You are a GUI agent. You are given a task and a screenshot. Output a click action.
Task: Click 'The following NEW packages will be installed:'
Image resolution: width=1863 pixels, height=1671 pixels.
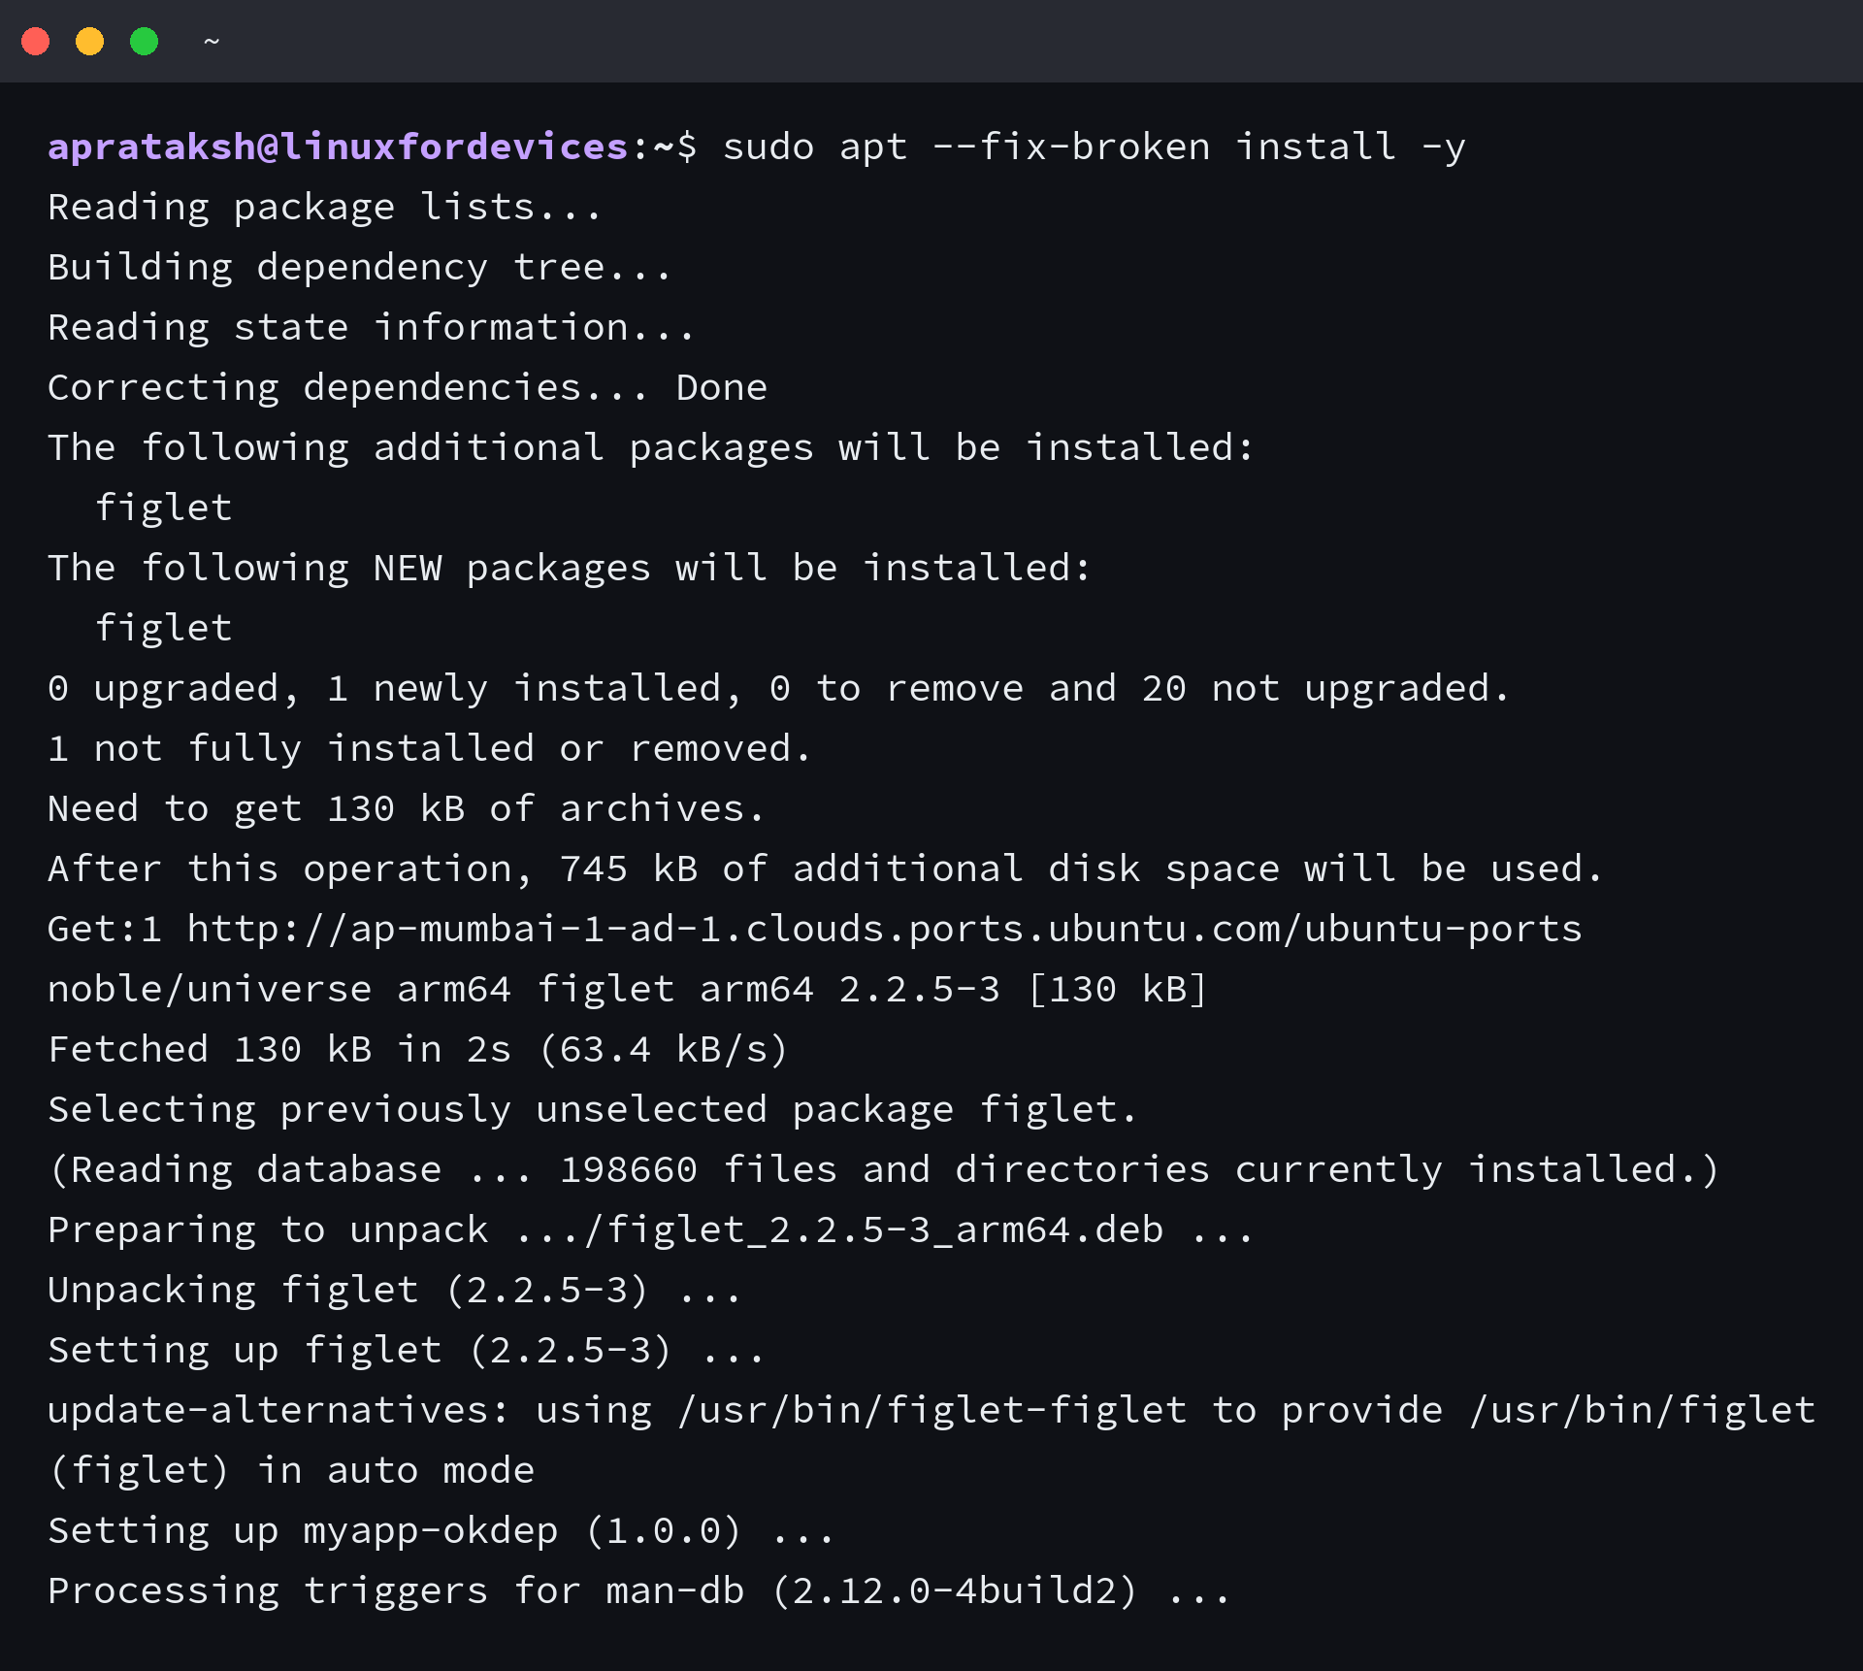[570, 569]
